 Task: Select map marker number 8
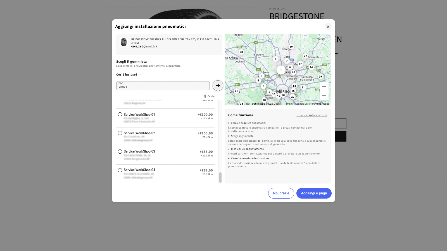point(290,67)
